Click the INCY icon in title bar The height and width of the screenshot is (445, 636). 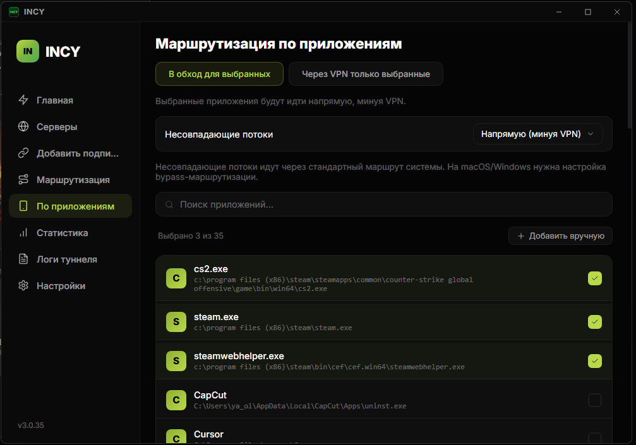14,12
